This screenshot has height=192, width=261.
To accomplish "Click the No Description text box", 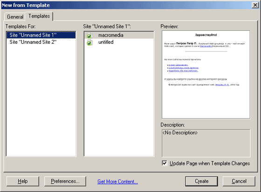I will [206, 143].
